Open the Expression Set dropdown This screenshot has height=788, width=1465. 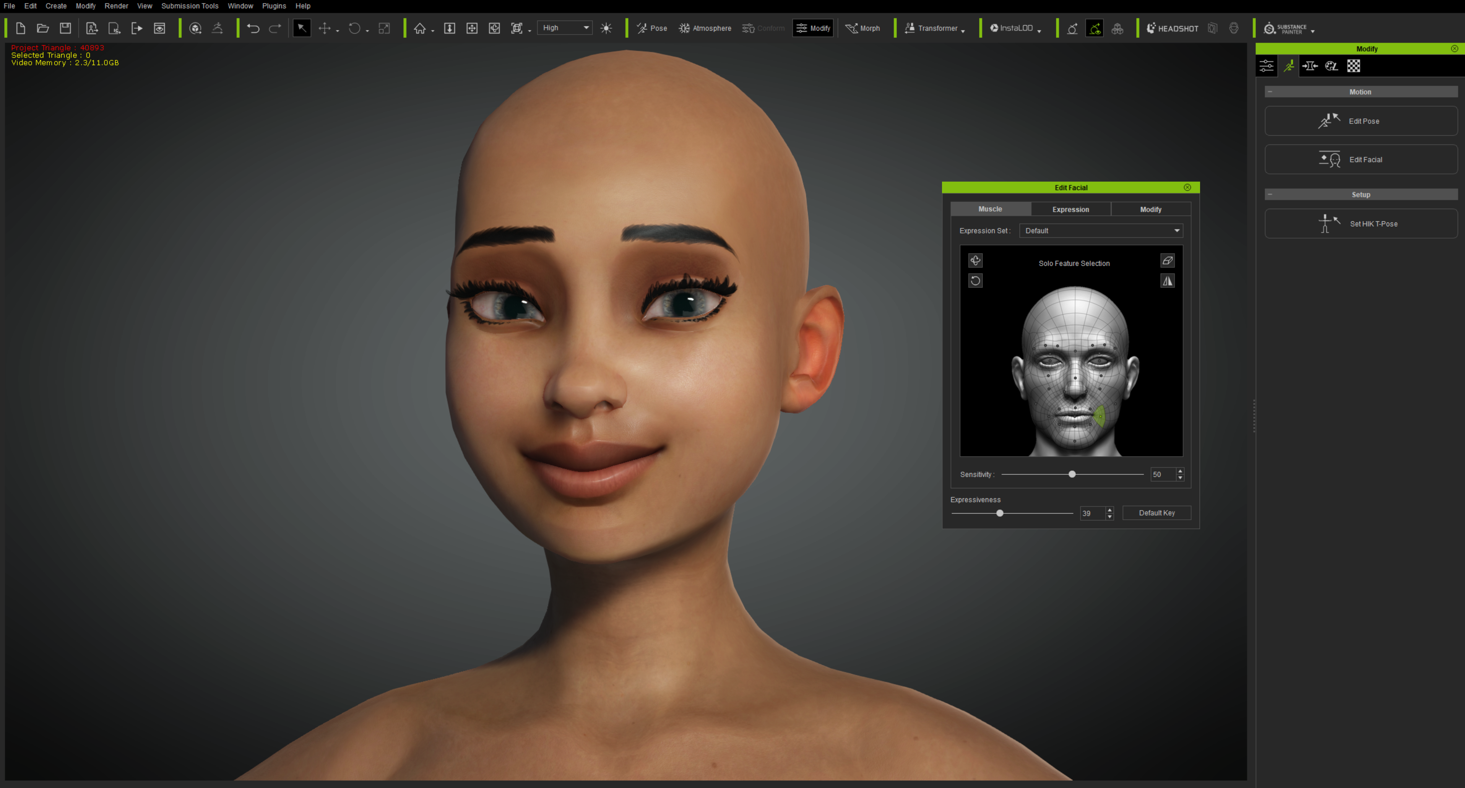coord(1100,231)
